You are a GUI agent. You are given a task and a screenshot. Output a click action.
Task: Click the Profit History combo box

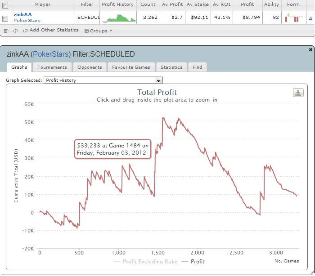point(103,80)
